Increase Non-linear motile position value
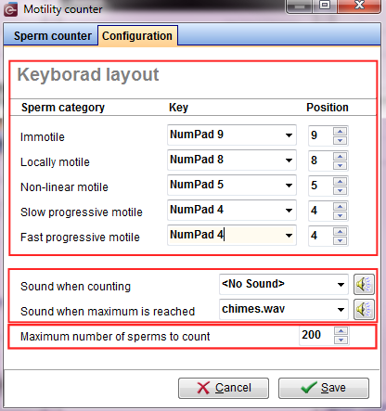The height and width of the screenshot is (411, 386). tap(341, 182)
